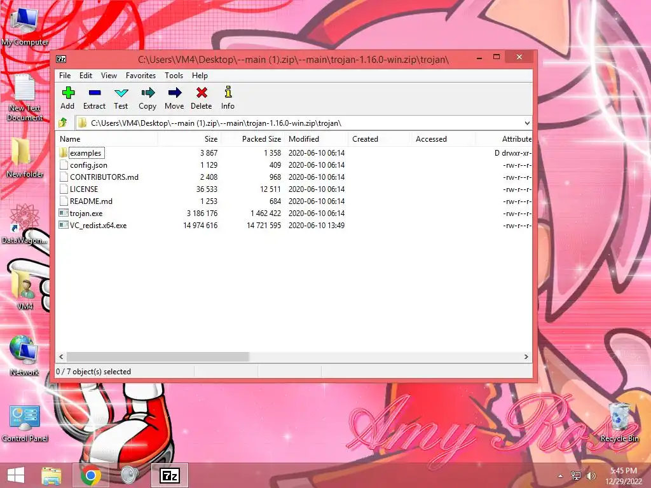Viewport: 651px width, 488px height.
Task: Click packed size 12 511 cell
Action: 270,189
